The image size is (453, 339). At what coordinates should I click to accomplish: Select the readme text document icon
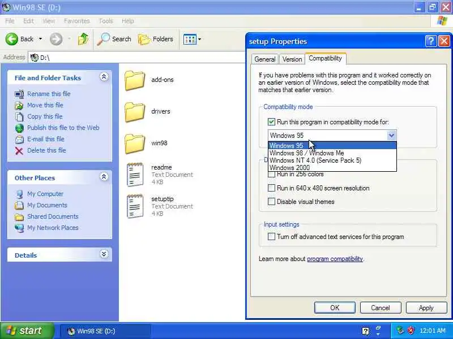135,175
